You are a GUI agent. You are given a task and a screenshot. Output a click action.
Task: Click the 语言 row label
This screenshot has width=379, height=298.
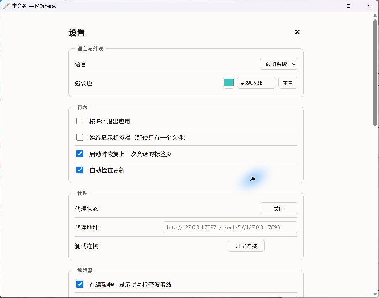point(81,64)
